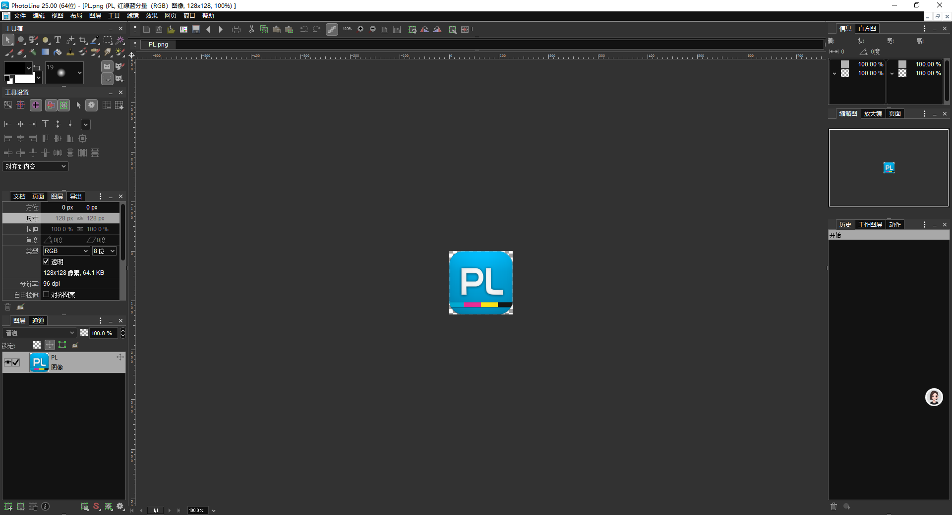
Task: Open layer styles red S icon
Action: 96,507
